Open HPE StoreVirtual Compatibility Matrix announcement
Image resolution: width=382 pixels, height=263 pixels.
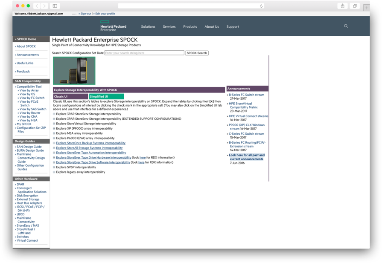point(243,105)
